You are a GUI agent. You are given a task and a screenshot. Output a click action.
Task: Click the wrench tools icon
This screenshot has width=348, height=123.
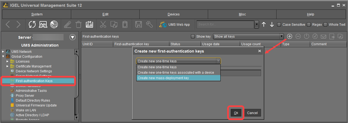(149, 24)
